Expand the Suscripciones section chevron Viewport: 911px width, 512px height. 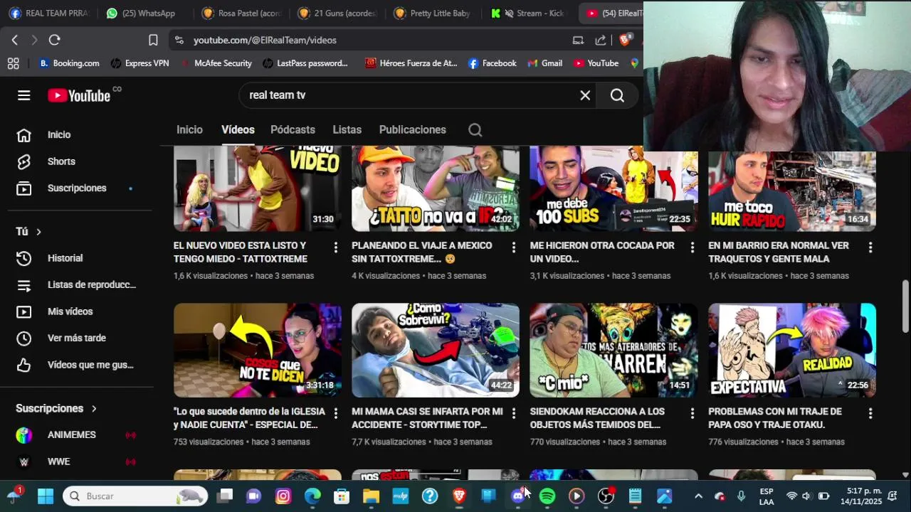(93, 409)
